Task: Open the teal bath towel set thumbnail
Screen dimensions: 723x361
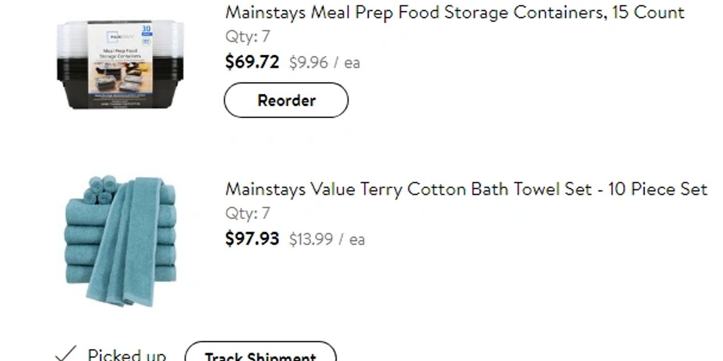Action: click(x=120, y=240)
